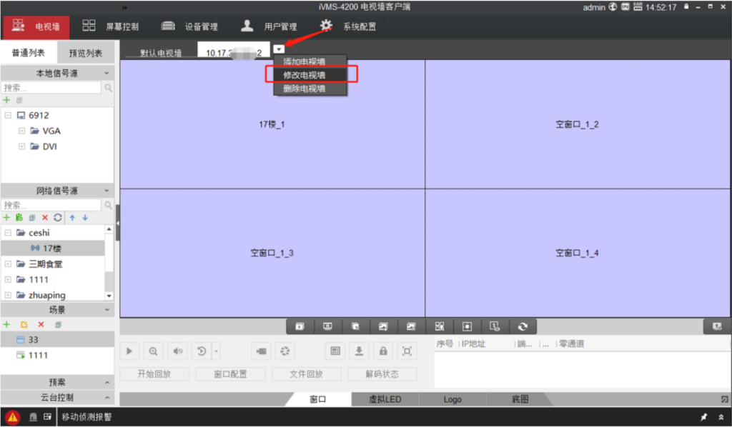This screenshot has height=427, width=732.
Task: Click the alarm warning icon in status bar
Action: coord(12,417)
